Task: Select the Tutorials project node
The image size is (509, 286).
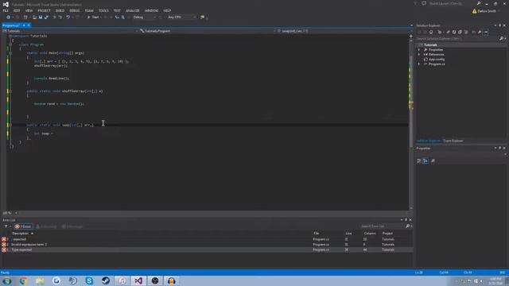Action: [430, 45]
